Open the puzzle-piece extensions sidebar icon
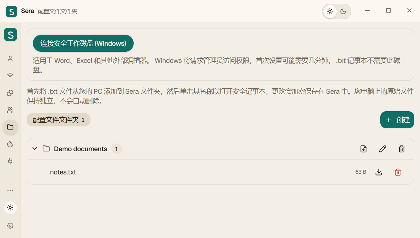 pos(10,93)
